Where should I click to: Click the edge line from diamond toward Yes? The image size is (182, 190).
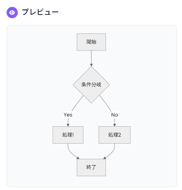point(77,103)
